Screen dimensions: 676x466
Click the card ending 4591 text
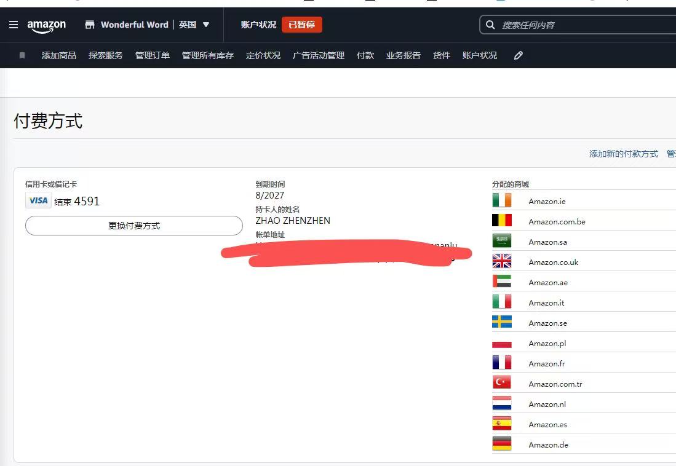pos(77,201)
